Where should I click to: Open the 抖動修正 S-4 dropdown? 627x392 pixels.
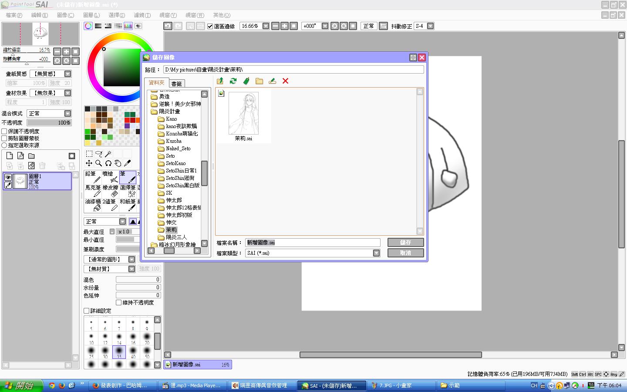(x=430, y=26)
